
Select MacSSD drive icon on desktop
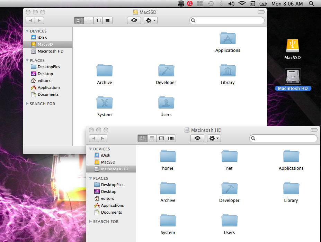(293, 46)
